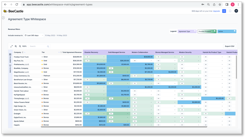Toggle the dash button in ThirstyDesign Gold Managed Service cell

click(111, 98)
